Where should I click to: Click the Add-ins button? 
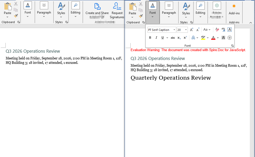(234, 10)
